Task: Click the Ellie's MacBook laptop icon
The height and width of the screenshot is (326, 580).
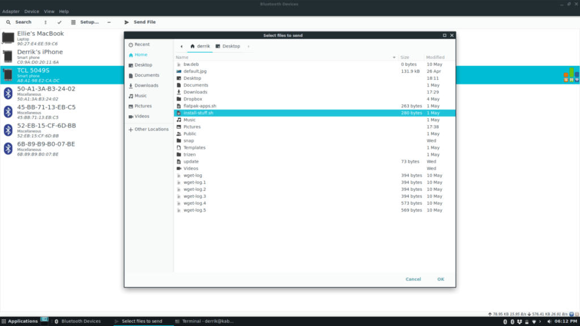Action: [8, 38]
